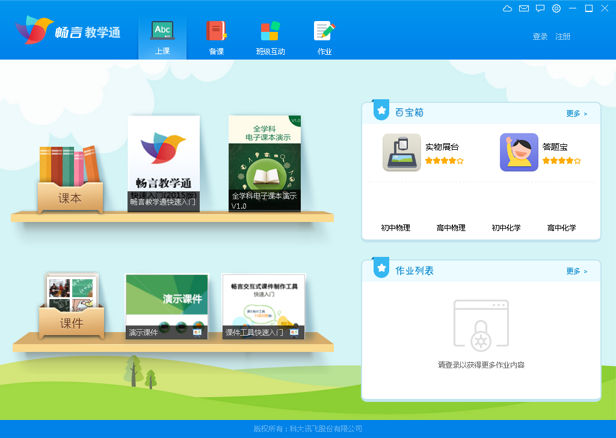The image size is (616, 438).
Task: Click 更多 in 百宝箱 panel
Action: (x=576, y=114)
